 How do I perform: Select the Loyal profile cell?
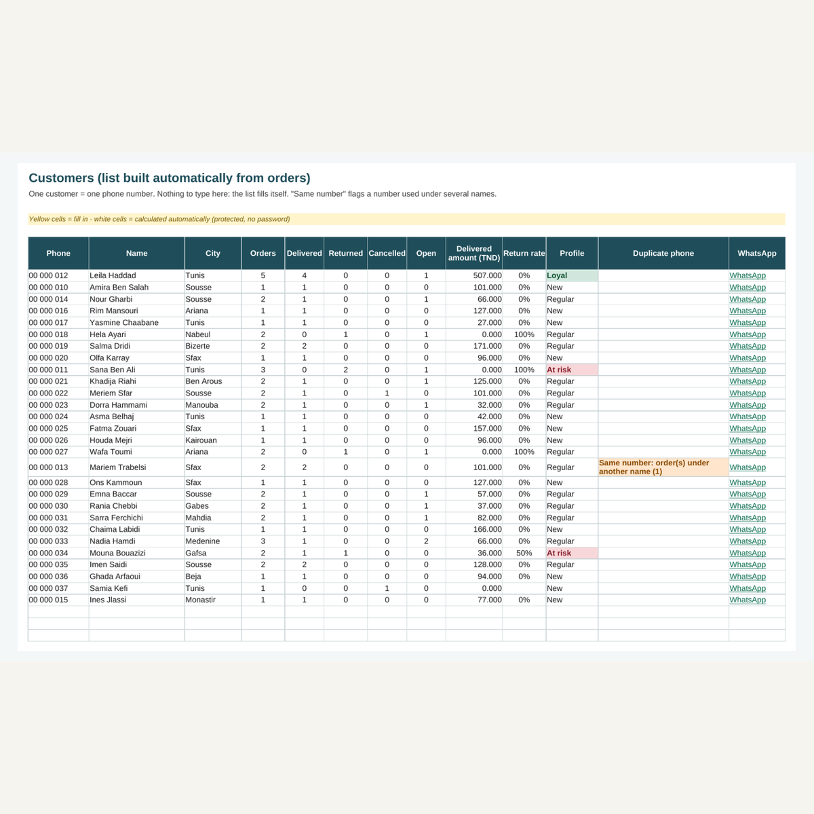[x=572, y=275]
